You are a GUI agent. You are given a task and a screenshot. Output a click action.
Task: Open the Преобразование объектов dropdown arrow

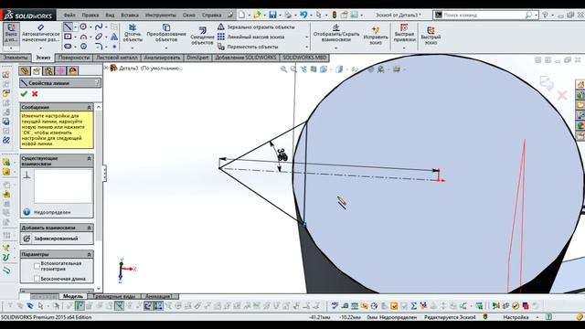tap(166, 48)
